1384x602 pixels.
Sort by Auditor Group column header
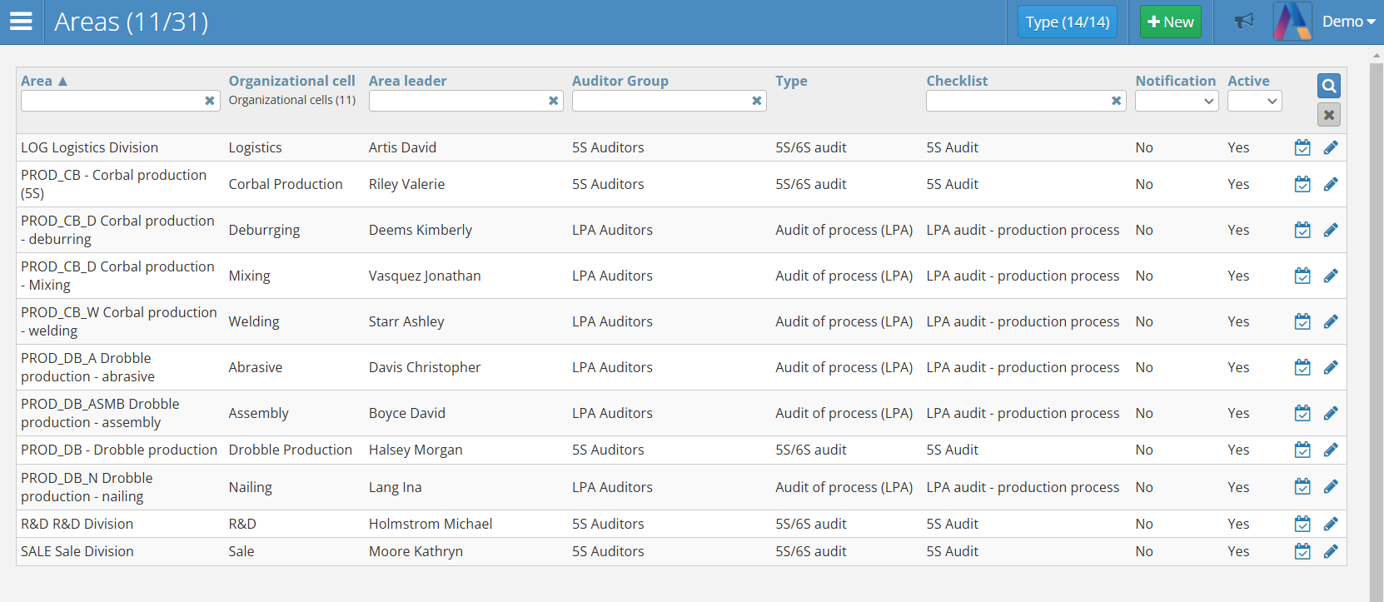[x=620, y=81]
